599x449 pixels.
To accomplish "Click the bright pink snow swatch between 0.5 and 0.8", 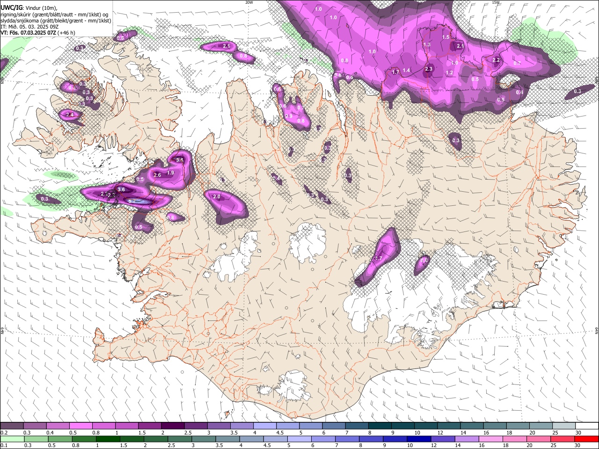I will (80, 426).
